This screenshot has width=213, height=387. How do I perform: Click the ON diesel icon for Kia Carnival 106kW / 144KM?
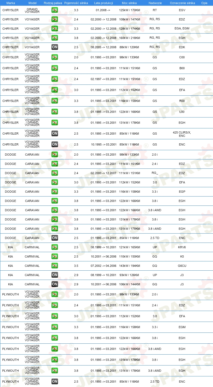tap(55, 284)
